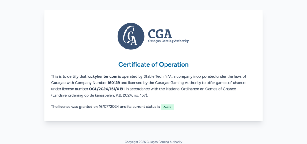
Task: Click the grant date 16/07/2024
Action: (109, 107)
